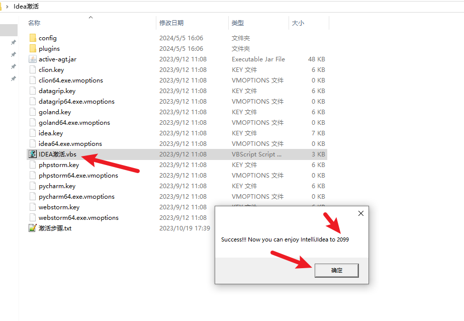Click the 7 KB size of idea.key
The image size is (464, 321).
[x=318, y=133]
